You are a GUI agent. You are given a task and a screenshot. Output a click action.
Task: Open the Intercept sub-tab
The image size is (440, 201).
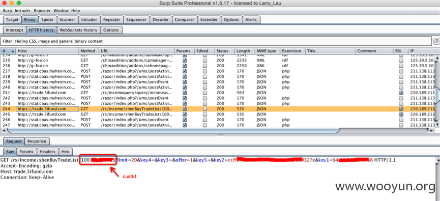click(15, 30)
